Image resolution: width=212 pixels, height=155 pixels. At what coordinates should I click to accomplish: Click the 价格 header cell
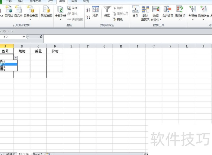pos(55,51)
